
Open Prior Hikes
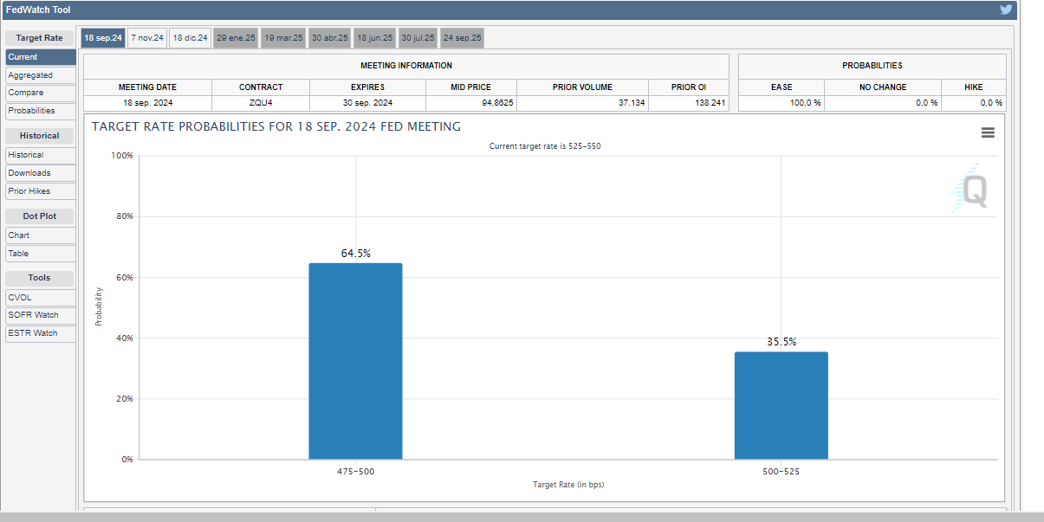[41, 191]
